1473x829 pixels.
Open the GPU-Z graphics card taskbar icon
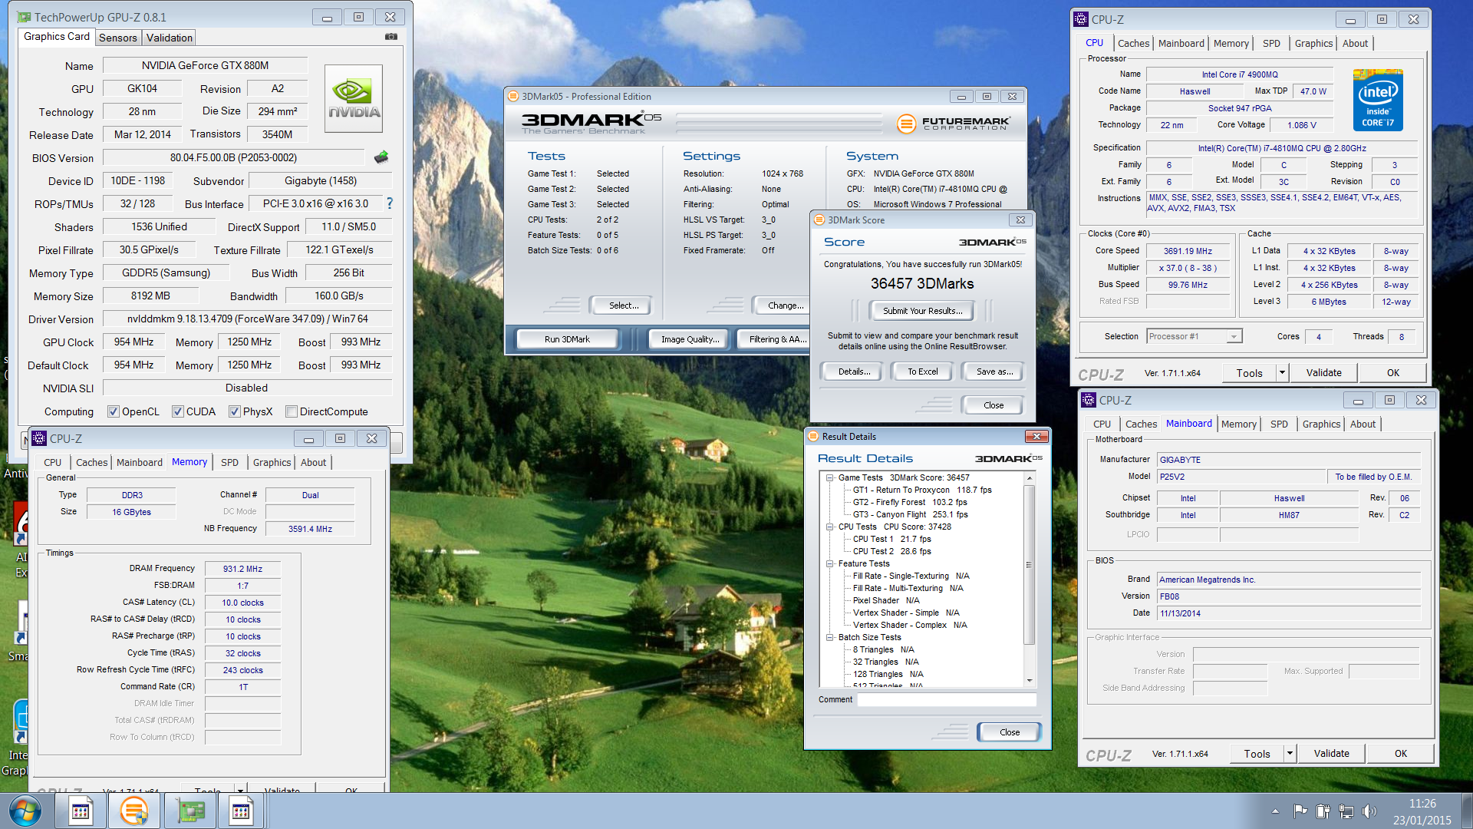point(189,811)
